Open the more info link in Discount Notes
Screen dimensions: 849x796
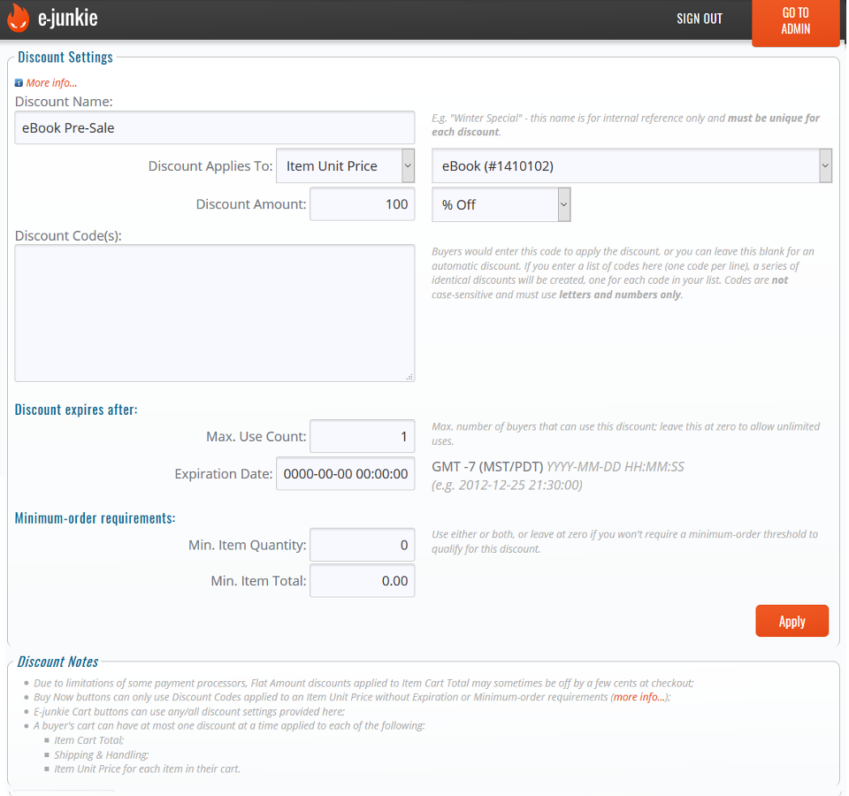[x=639, y=697]
